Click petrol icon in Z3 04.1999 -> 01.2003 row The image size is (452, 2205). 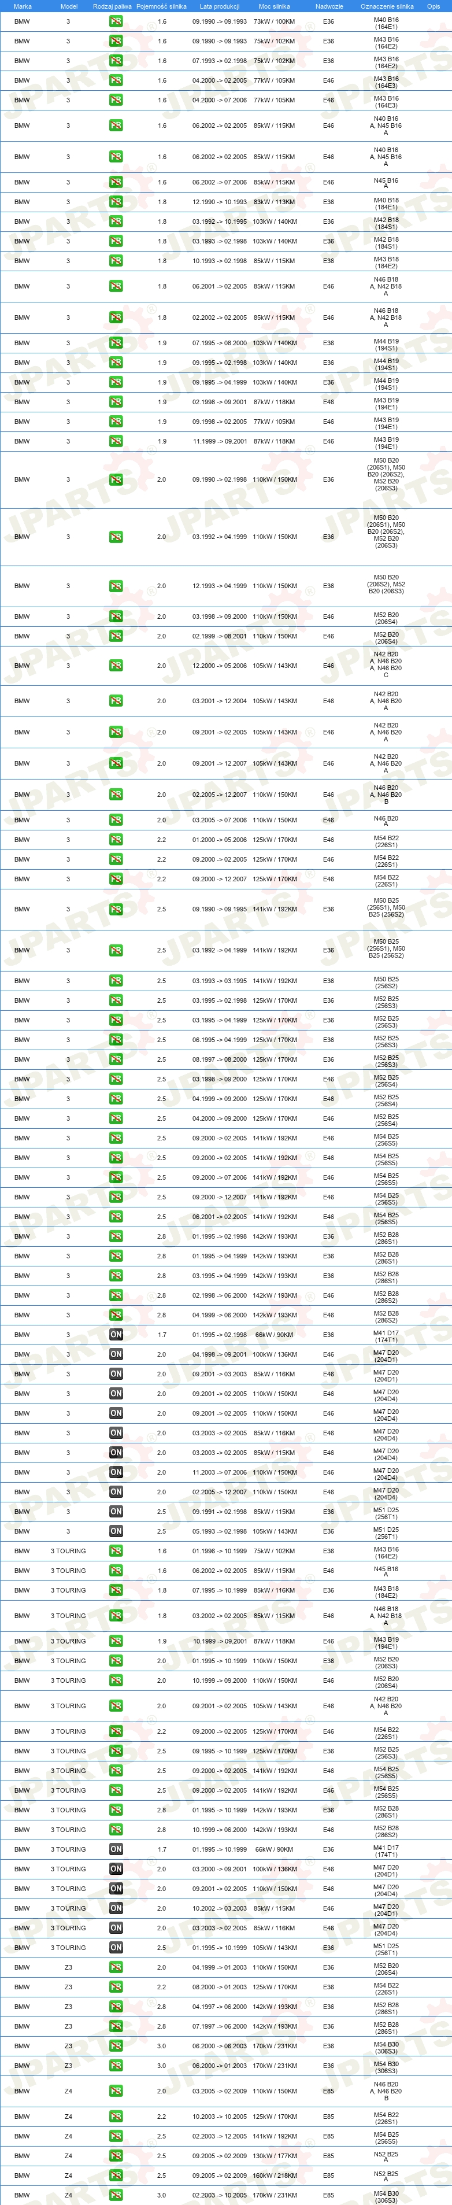(x=116, y=1968)
